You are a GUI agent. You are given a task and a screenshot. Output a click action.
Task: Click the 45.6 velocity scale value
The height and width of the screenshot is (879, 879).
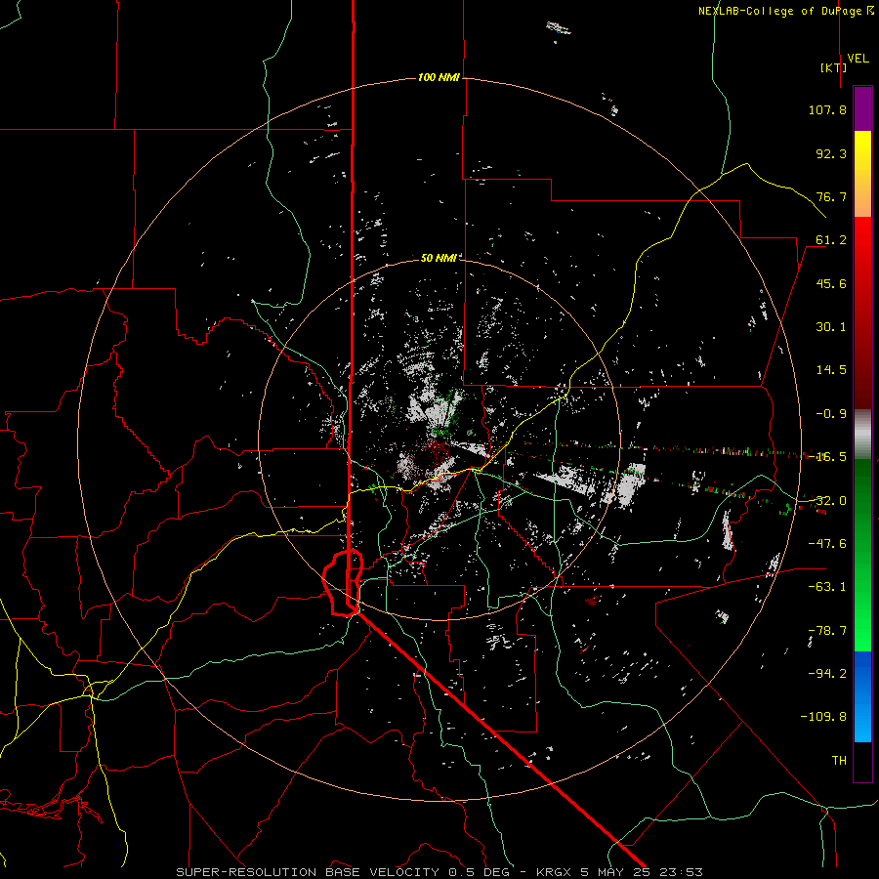tap(831, 283)
